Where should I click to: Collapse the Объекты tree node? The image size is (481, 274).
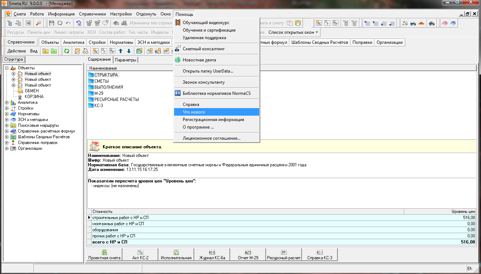click(6, 68)
